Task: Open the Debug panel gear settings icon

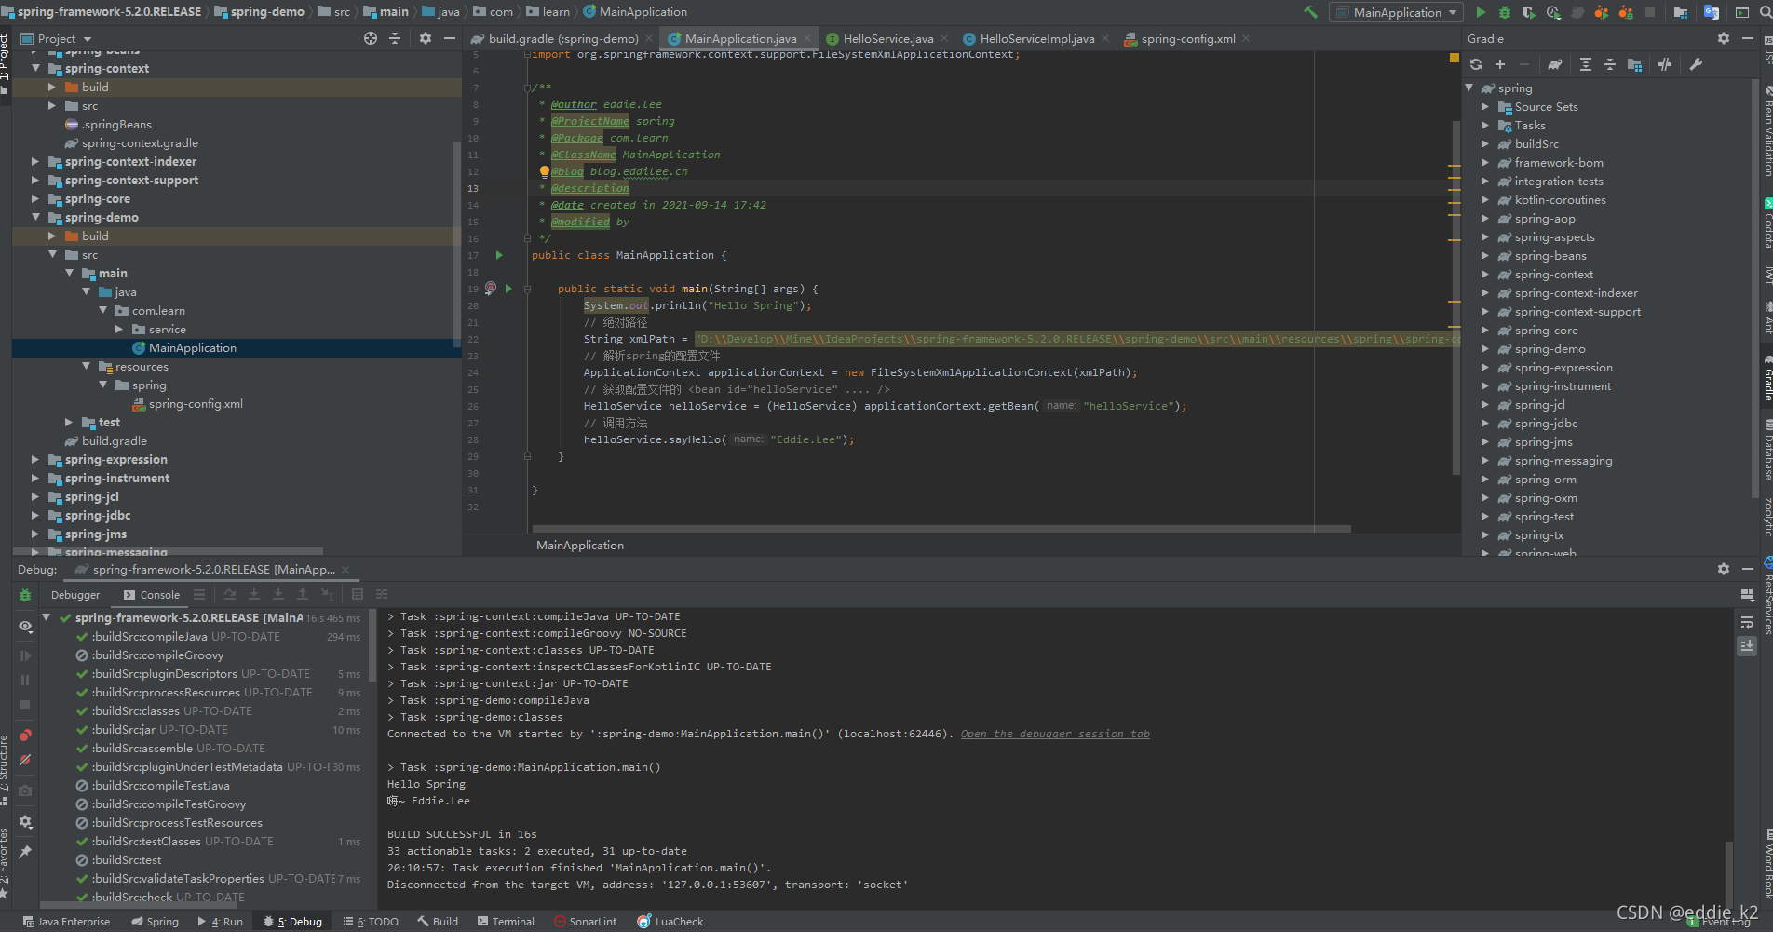Action: pos(1724,569)
